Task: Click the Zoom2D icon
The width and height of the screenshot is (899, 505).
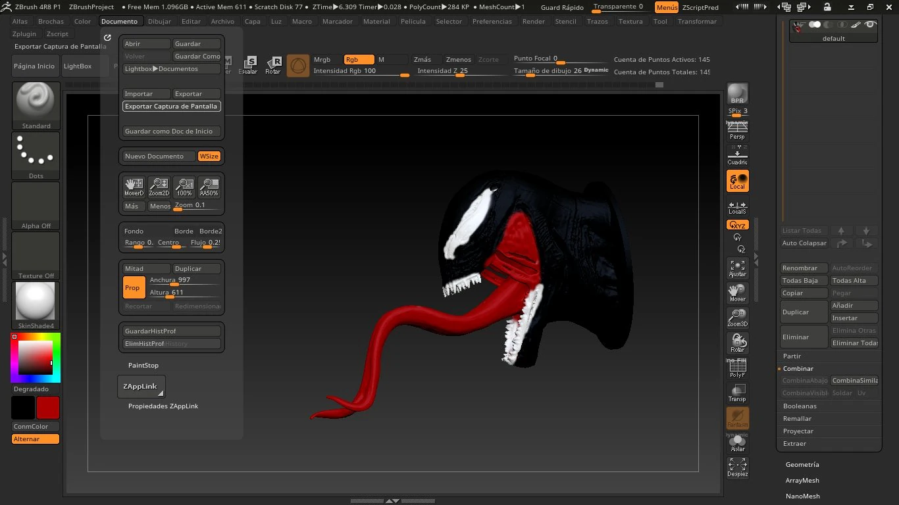Action: (159, 187)
